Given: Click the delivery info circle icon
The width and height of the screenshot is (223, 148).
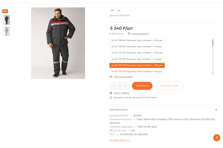Looking at the screenshot, I should coord(111,97).
